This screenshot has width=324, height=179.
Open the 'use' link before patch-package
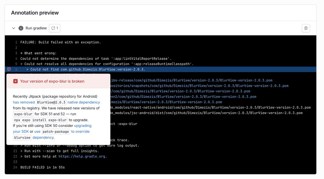click(37, 132)
